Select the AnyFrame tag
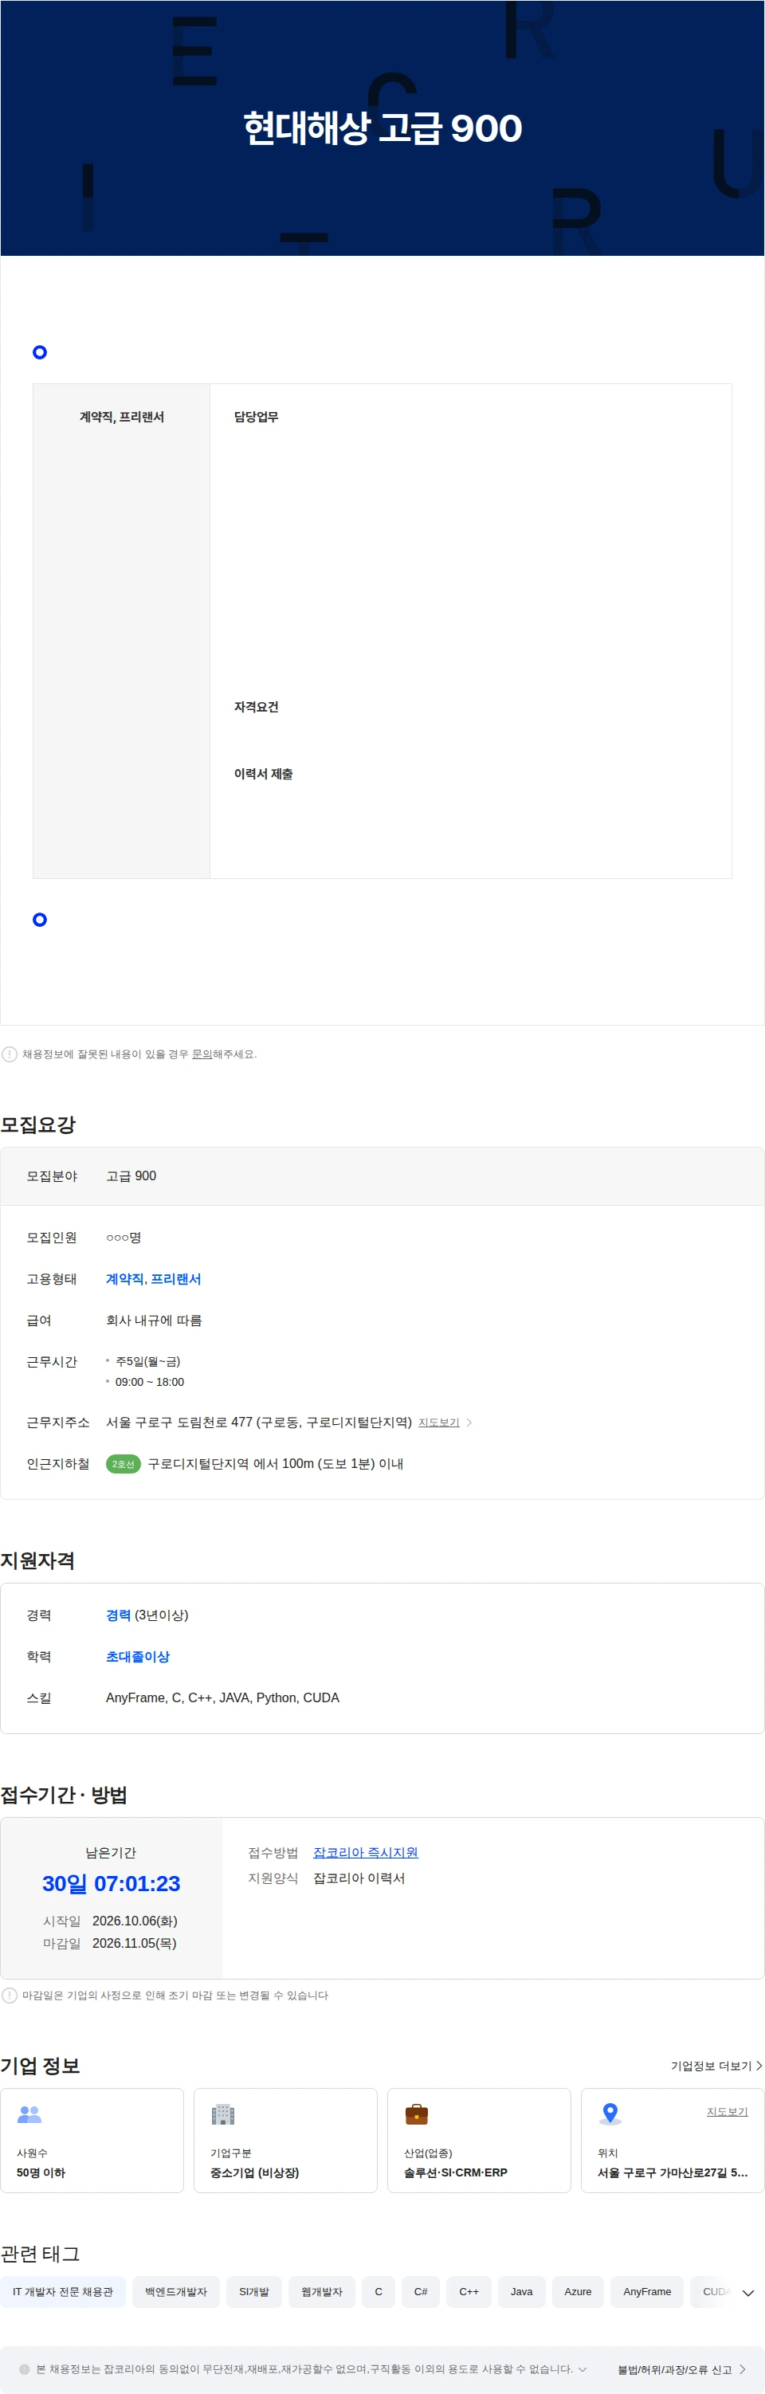 point(647,2292)
